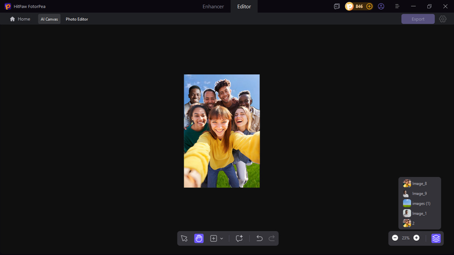
Task: Add more coins with plus icon
Action: click(369, 6)
